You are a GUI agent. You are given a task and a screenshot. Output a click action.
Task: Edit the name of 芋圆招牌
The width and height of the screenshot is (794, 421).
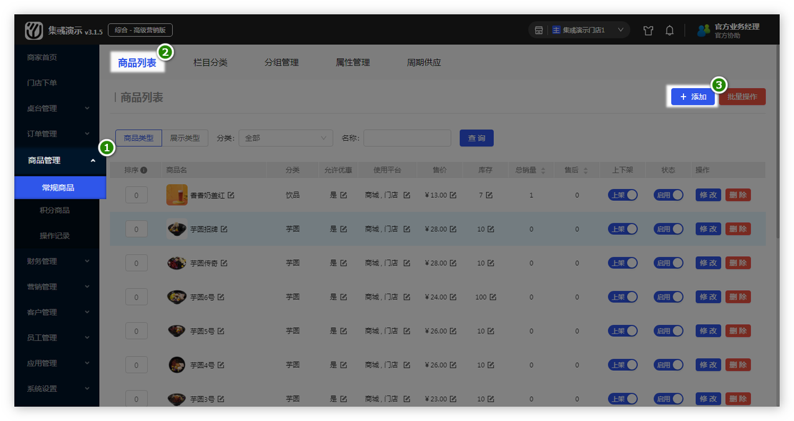tap(224, 229)
